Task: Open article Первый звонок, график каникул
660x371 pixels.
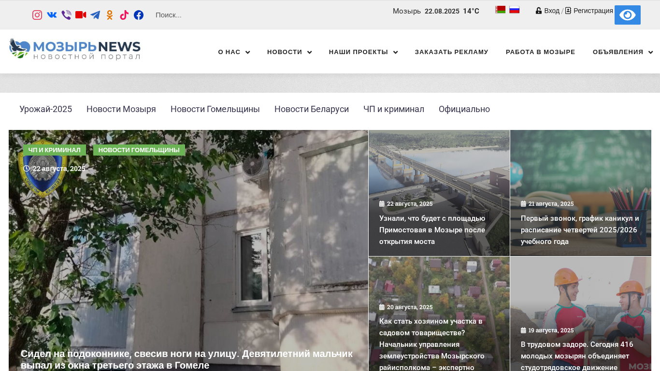Action: 580,230
